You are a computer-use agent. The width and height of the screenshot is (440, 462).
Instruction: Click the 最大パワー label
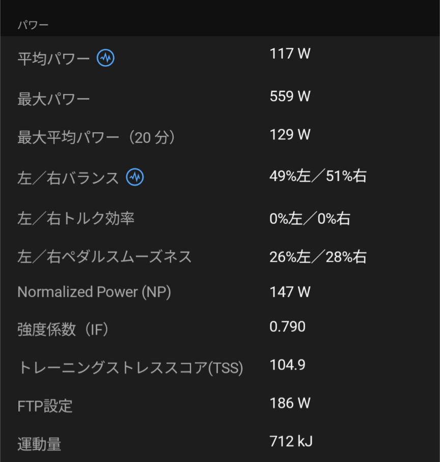[x=53, y=99]
